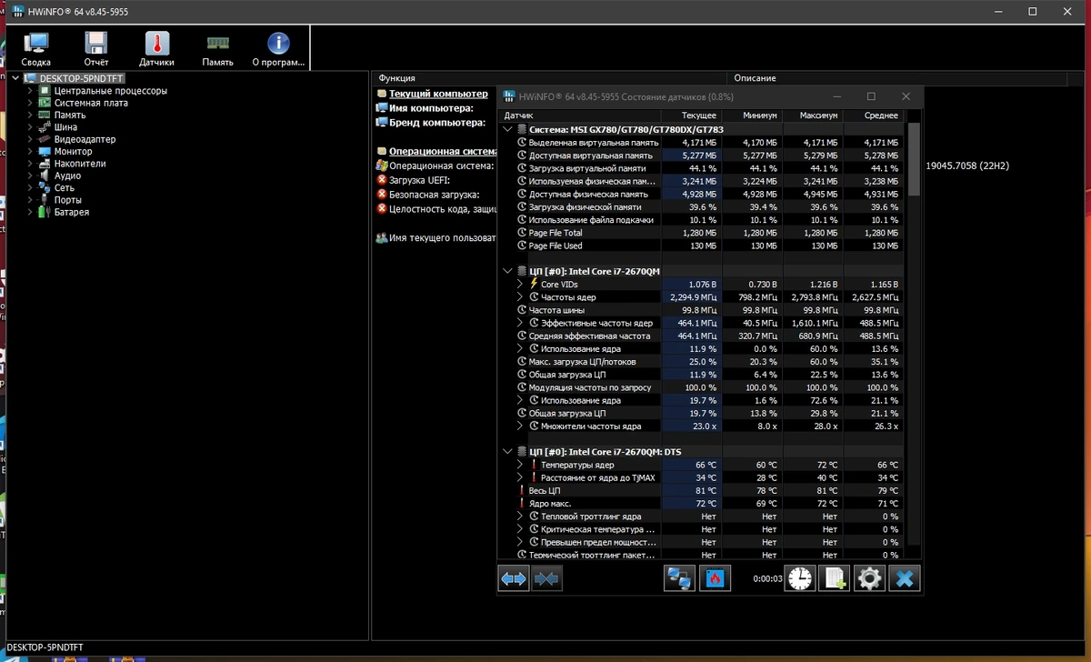Click the expand columns blue arrows button
Screen dimensions: 1091x662
point(514,578)
